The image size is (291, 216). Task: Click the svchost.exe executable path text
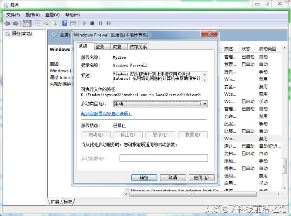[x=141, y=95]
